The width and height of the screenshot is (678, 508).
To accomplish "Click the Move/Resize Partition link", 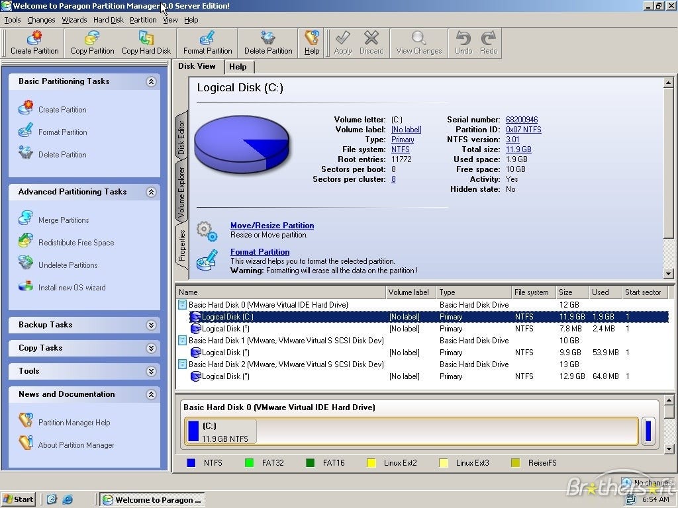I will tap(272, 225).
